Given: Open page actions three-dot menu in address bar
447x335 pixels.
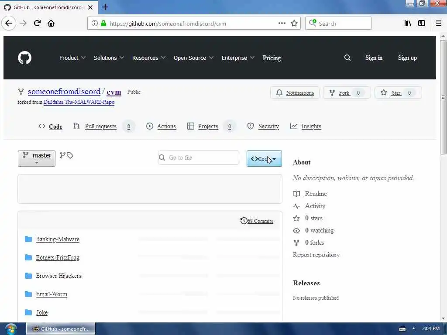Looking at the screenshot, I should pyautogui.click(x=282, y=23).
